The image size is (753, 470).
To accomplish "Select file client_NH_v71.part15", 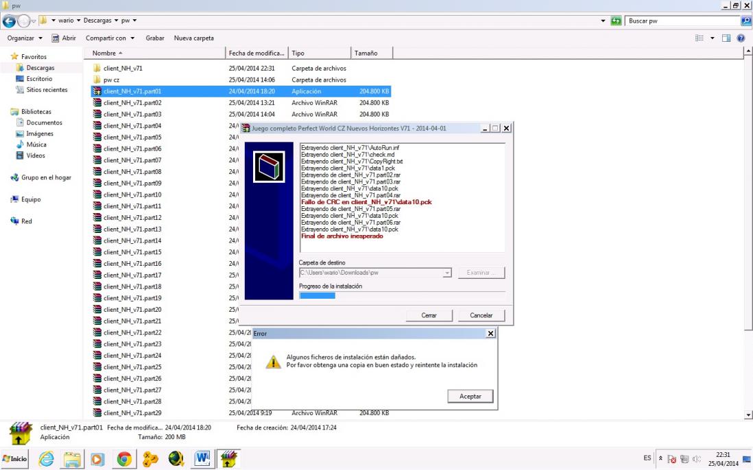I will click(x=132, y=252).
